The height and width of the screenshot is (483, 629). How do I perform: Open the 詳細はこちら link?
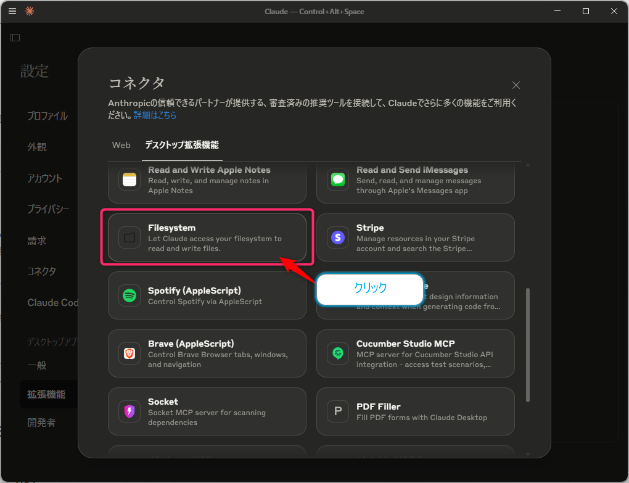tap(155, 115)
